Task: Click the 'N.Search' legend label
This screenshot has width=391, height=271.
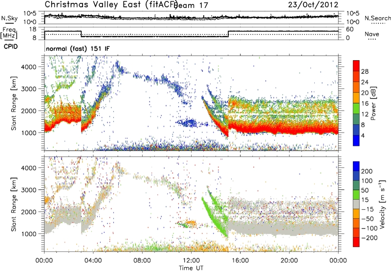Action: [x=377, y=18]
